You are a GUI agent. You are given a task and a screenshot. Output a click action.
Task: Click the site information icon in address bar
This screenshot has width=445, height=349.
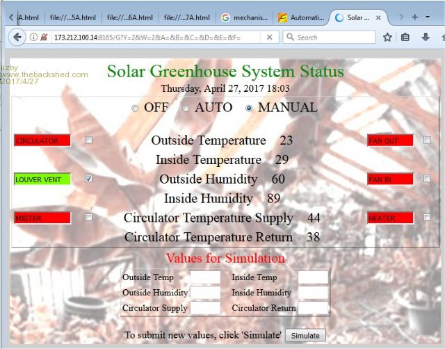click(x=33, y=38)
